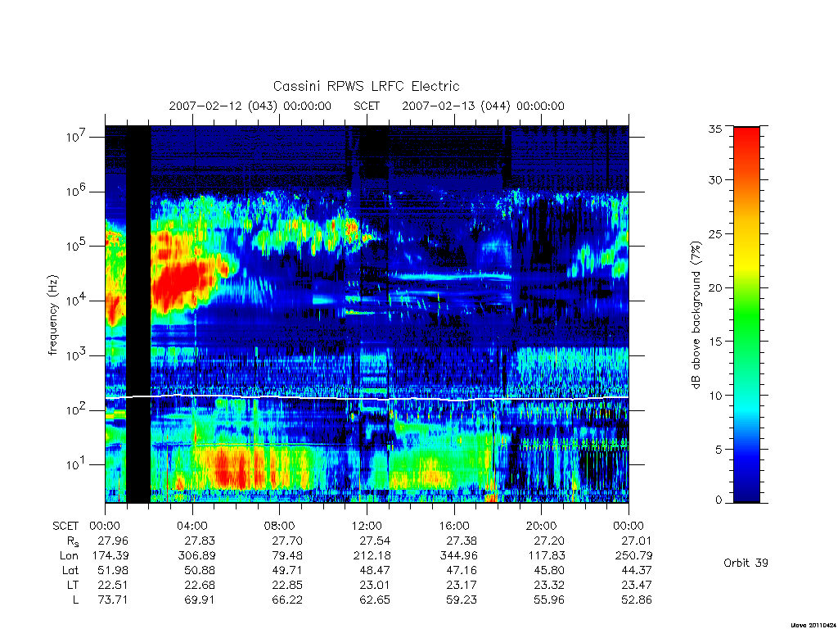
Task: Click the 10^3 frequency tick label
Action: pos(76,355)
